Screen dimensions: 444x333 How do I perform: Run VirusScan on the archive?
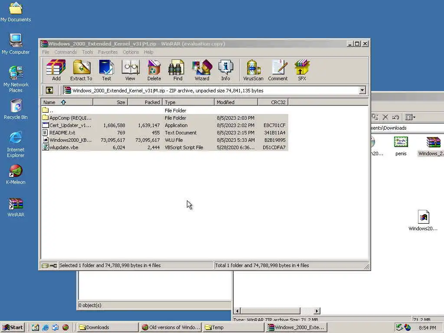point(253,70)
